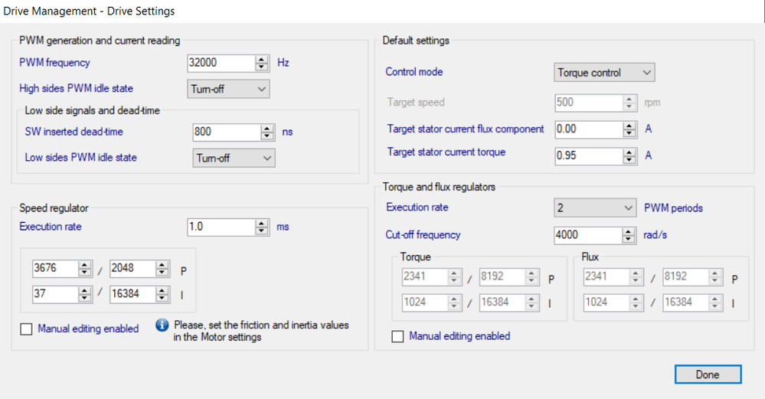Open Low sides PWM idle state dropdown

(234, 158)
